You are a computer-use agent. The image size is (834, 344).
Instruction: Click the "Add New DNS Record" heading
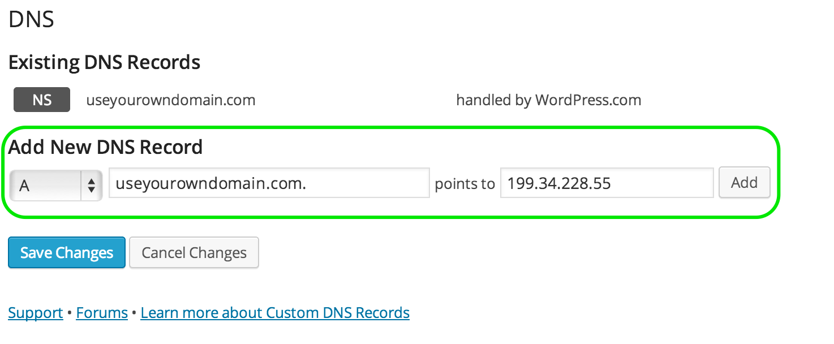coord(105,147)
